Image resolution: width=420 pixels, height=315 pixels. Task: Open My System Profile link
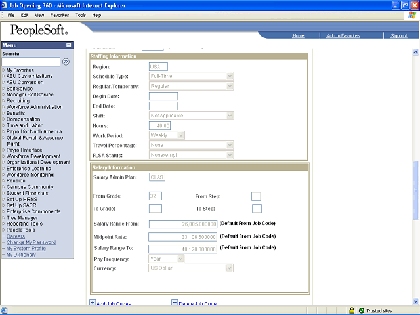point(26,248)
